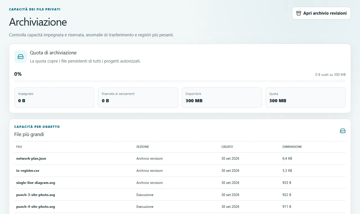Select the Riservato ai caricamenti card
The height and width of the screenshot is (214, 360).
pyautogui.click(x=138, y=97)
